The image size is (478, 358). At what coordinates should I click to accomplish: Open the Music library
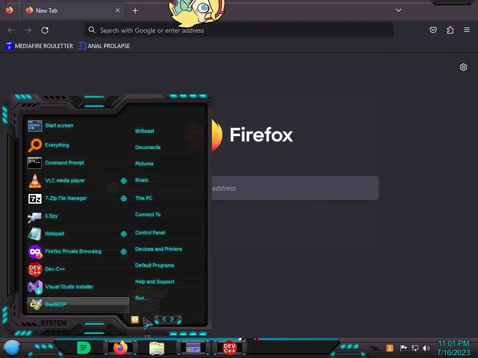[142, 180]
